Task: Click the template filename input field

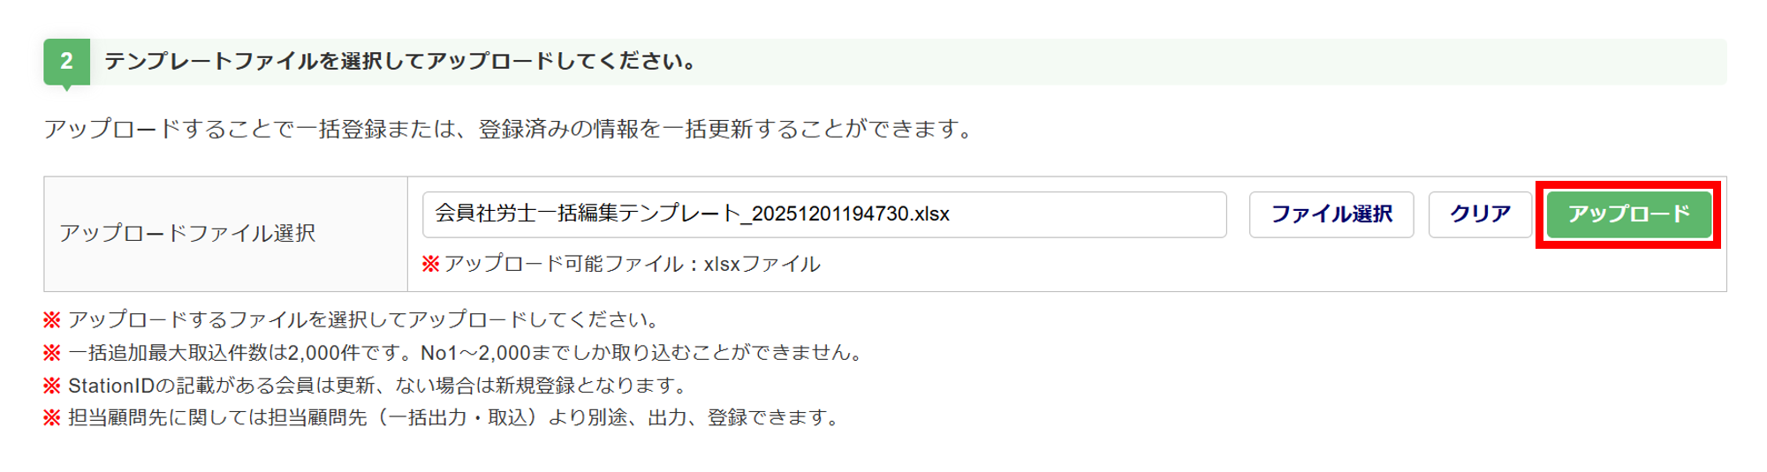Action: click(823, 214)
